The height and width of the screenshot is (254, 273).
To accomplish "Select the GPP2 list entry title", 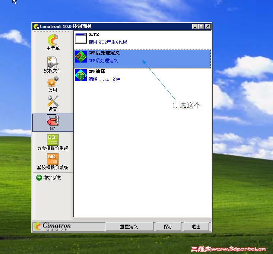I will click(94, 34).
